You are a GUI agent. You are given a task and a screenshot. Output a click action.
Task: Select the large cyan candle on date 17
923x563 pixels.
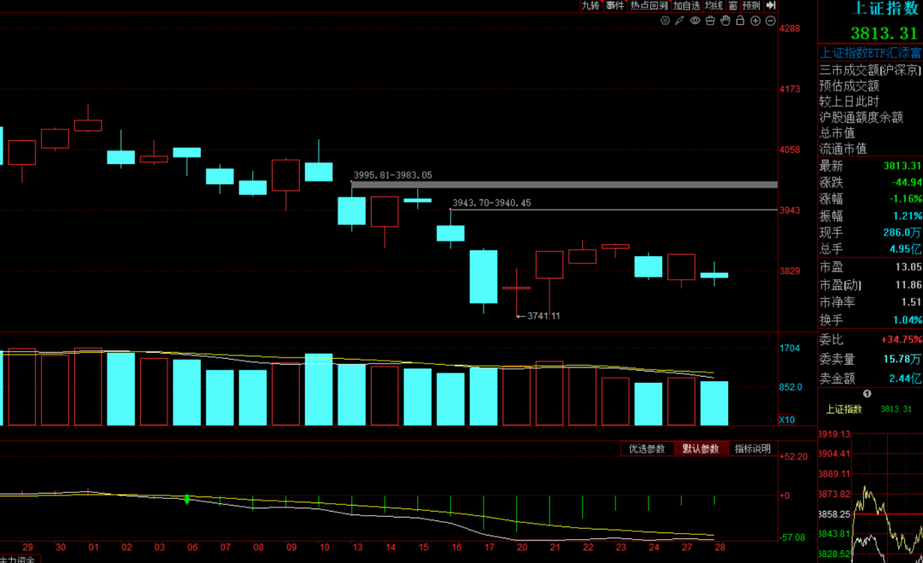(x=483, y=277)
